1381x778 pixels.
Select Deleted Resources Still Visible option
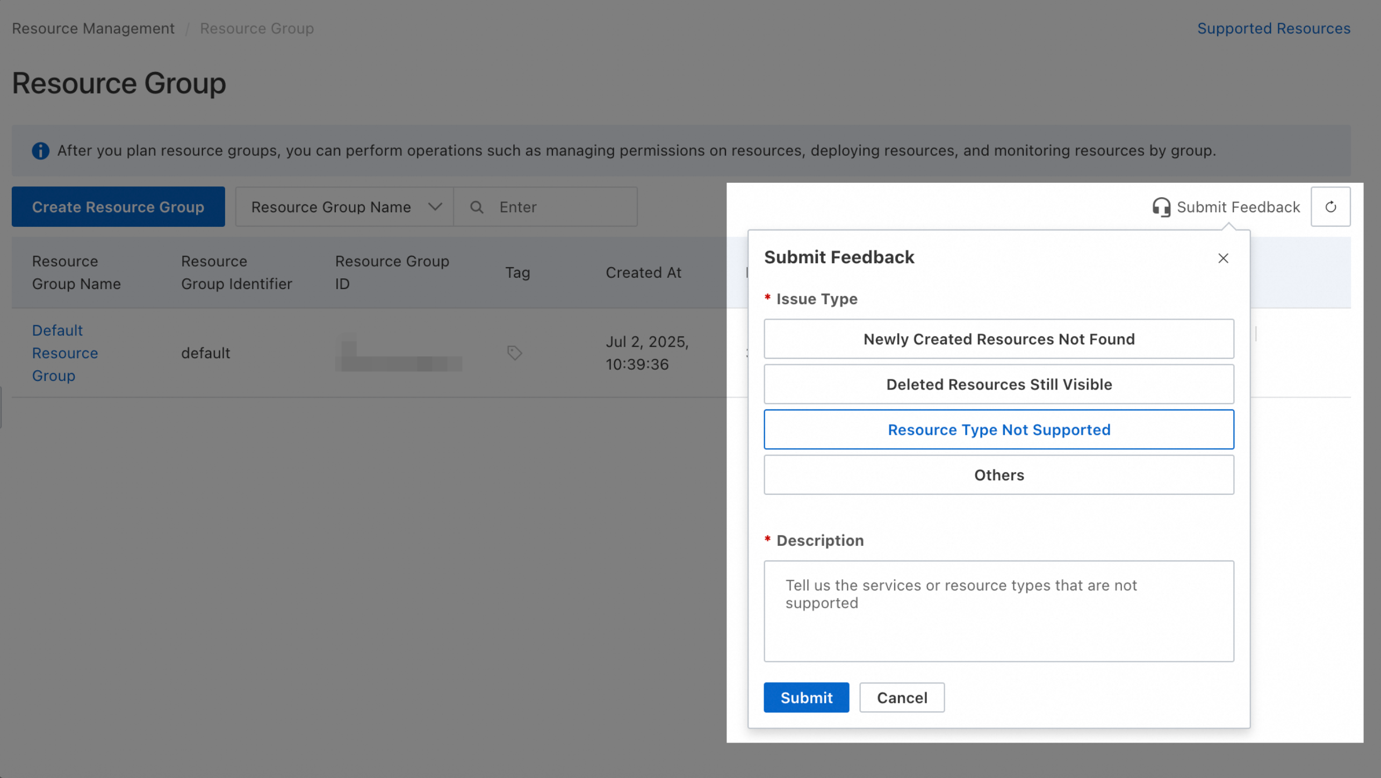click(x=998, y=384)
